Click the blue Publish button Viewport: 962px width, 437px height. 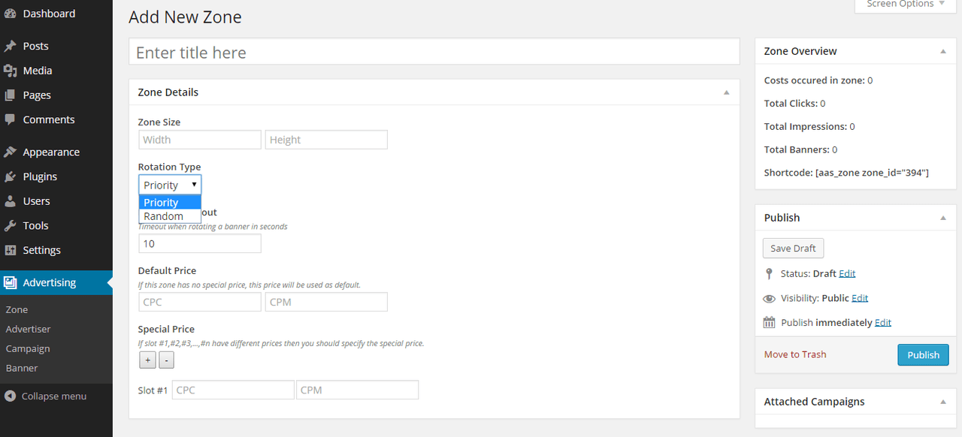tap(923, 354)
